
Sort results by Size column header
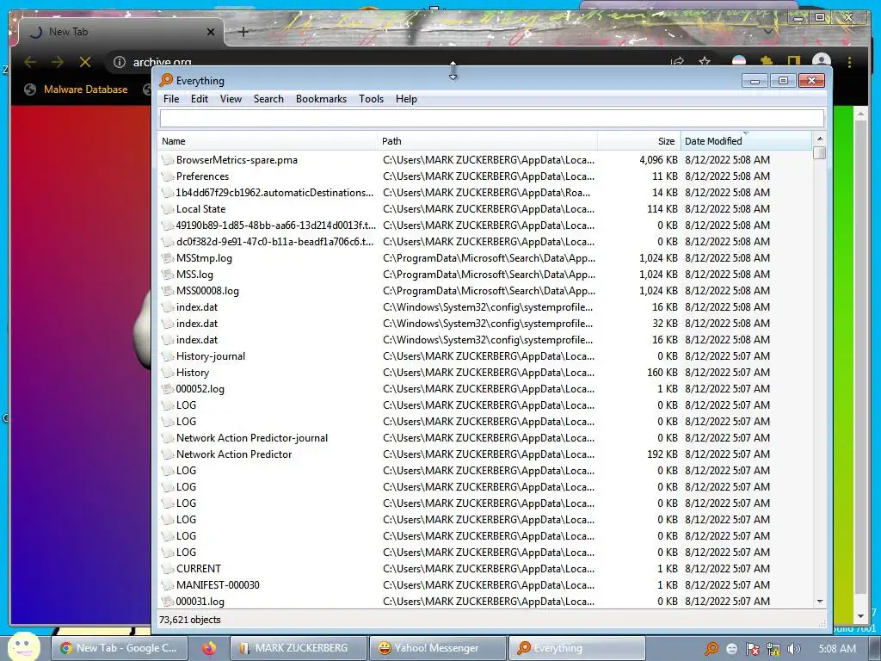pyautogui.click(x=639, y=141)
